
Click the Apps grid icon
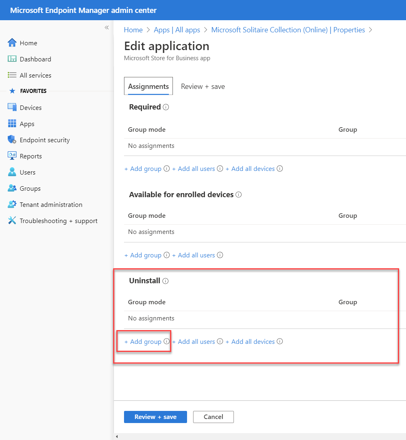tap(12, 124)
